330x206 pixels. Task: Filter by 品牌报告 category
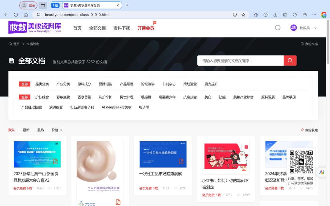coord(105,84)
